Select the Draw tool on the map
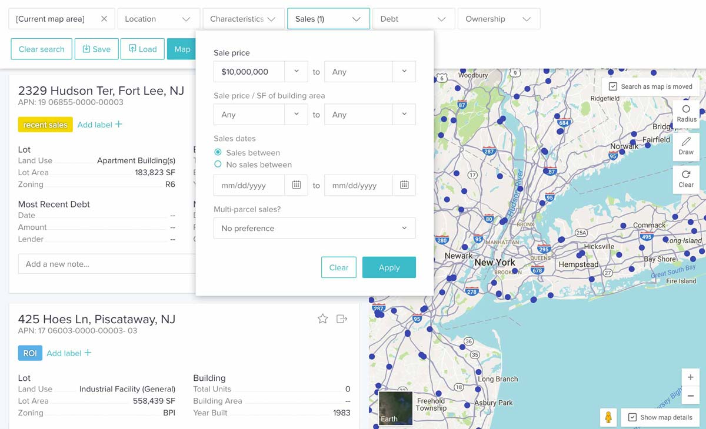 pyautogui.click(x=686, y=146)
